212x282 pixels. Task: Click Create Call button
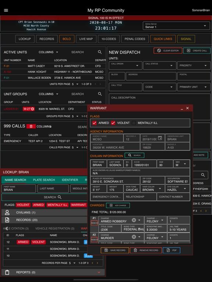click(197, 51)
